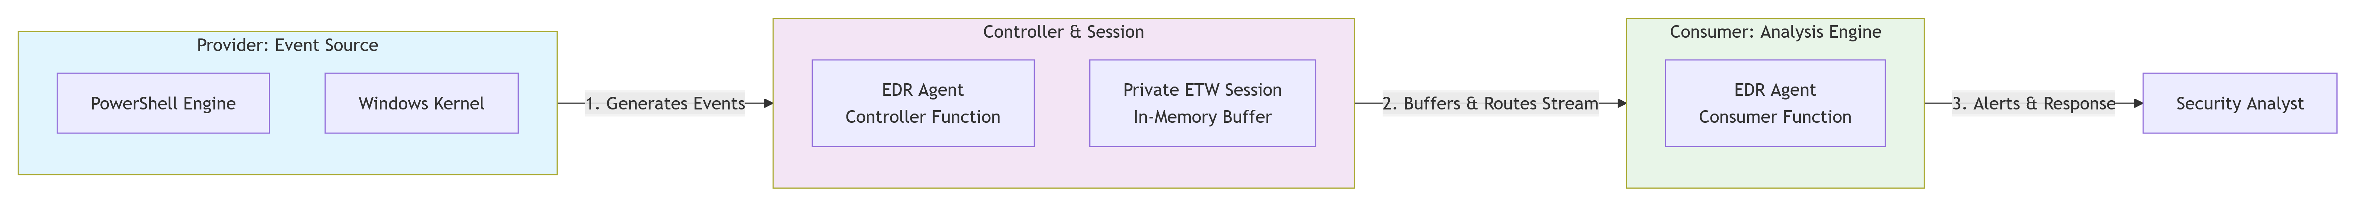Click the arrowhead entering the Consumer group

tap(1621, 103)
